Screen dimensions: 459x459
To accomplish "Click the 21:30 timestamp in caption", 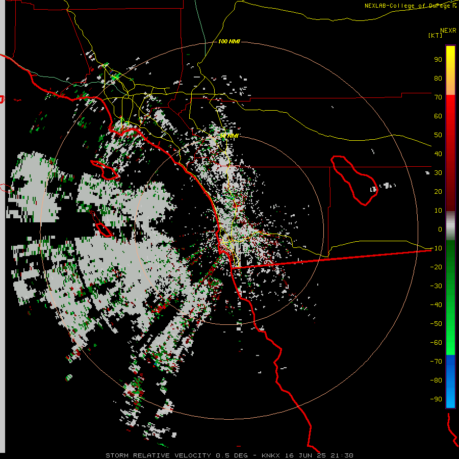I will tap(342, 455).
